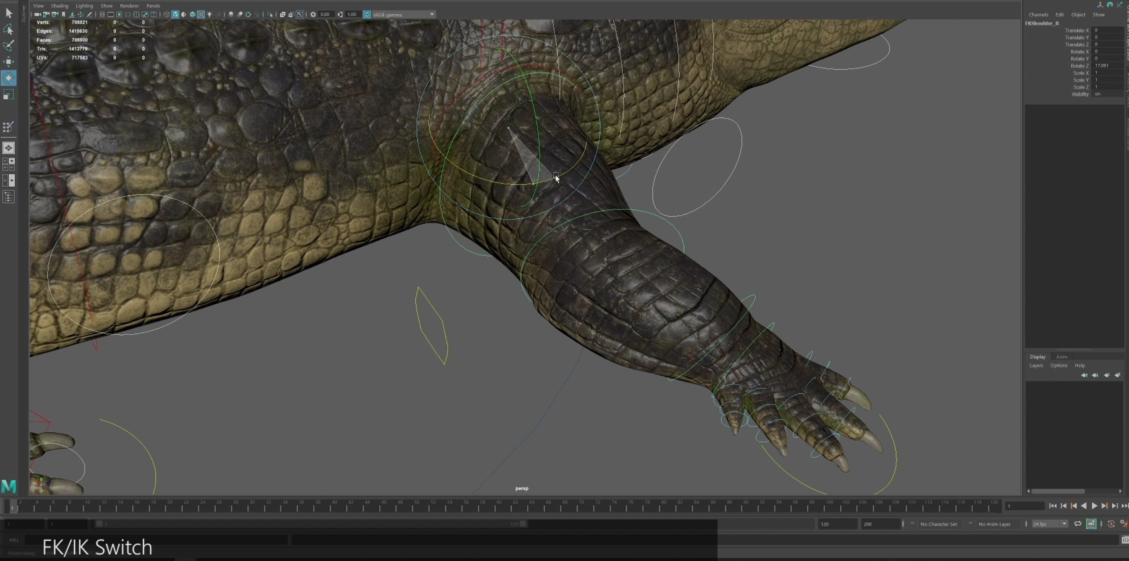Open the Lighting panel menu
Viewport: 1129px width, 561px height.
(x=84, y=6)
